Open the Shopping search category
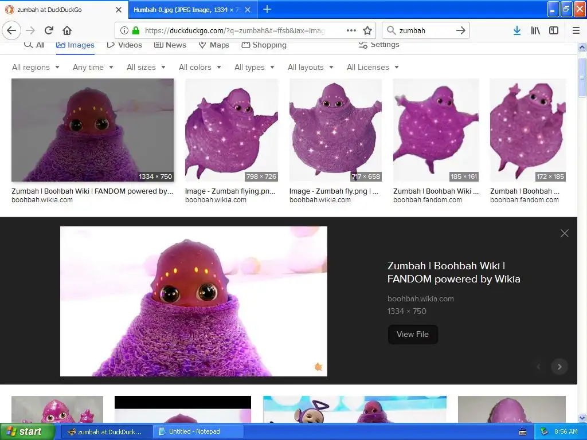 tap(264, 45)
